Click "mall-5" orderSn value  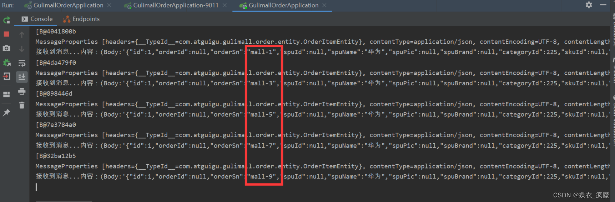click(262, 115)
